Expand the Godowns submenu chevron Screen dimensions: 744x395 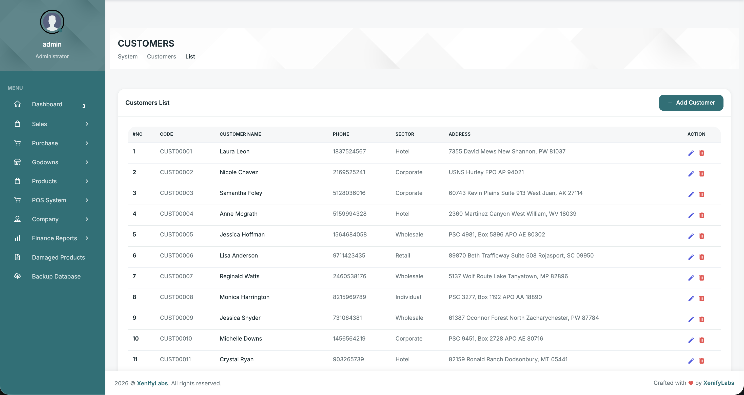point(87,162)
